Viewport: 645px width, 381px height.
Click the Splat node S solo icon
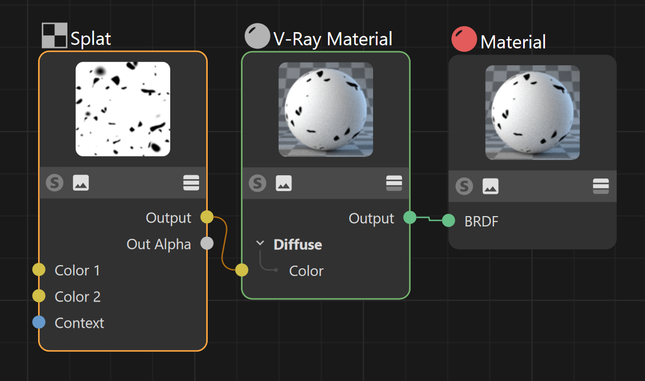(55, 182)
